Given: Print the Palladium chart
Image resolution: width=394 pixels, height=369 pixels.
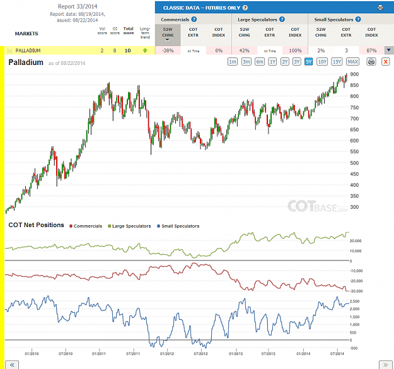Looking at the screenshot, I should pyautogui.click(x=371, y=62).
